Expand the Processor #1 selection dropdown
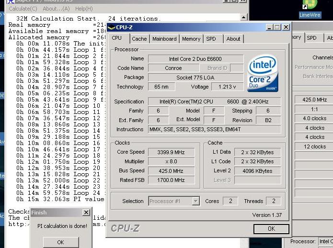Viewport: 333px width, 248px height. coord(195,201)
